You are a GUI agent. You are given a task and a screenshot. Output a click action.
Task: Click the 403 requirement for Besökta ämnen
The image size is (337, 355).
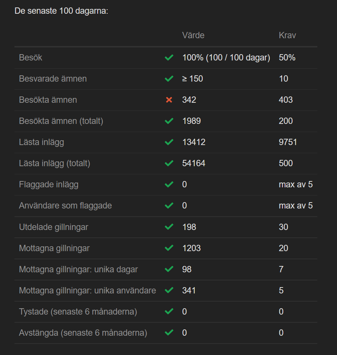(x=286, y=100)
